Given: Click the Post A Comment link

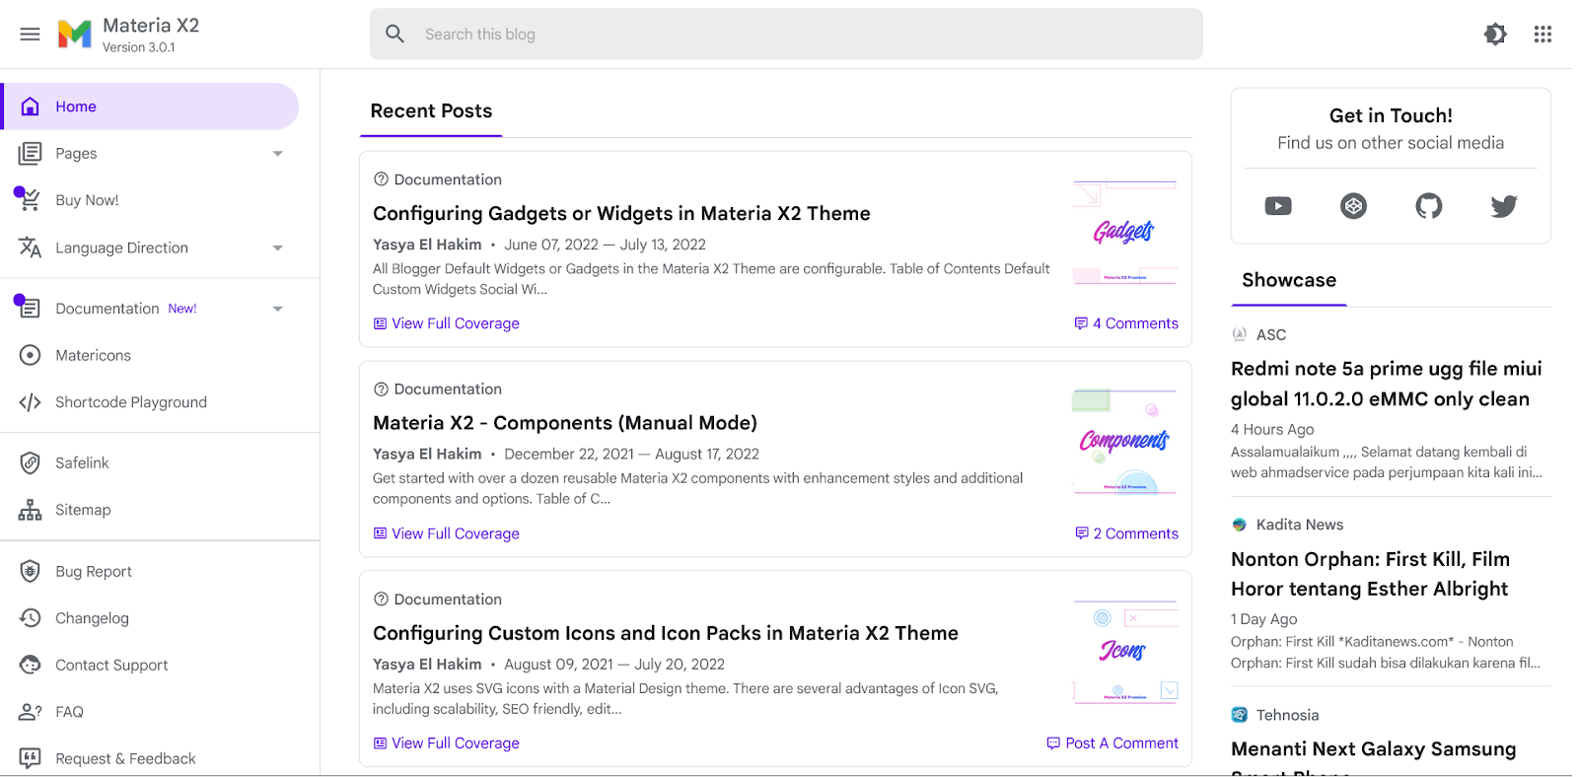Looking at the screenshot, I should pos(1112,743).
